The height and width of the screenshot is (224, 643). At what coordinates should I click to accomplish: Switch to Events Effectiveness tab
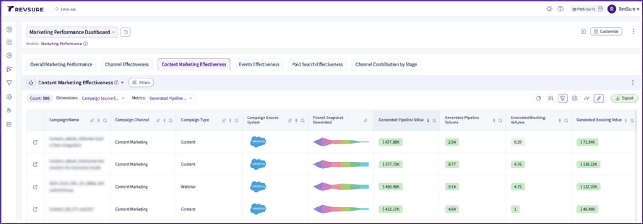(x=259, y=65)
